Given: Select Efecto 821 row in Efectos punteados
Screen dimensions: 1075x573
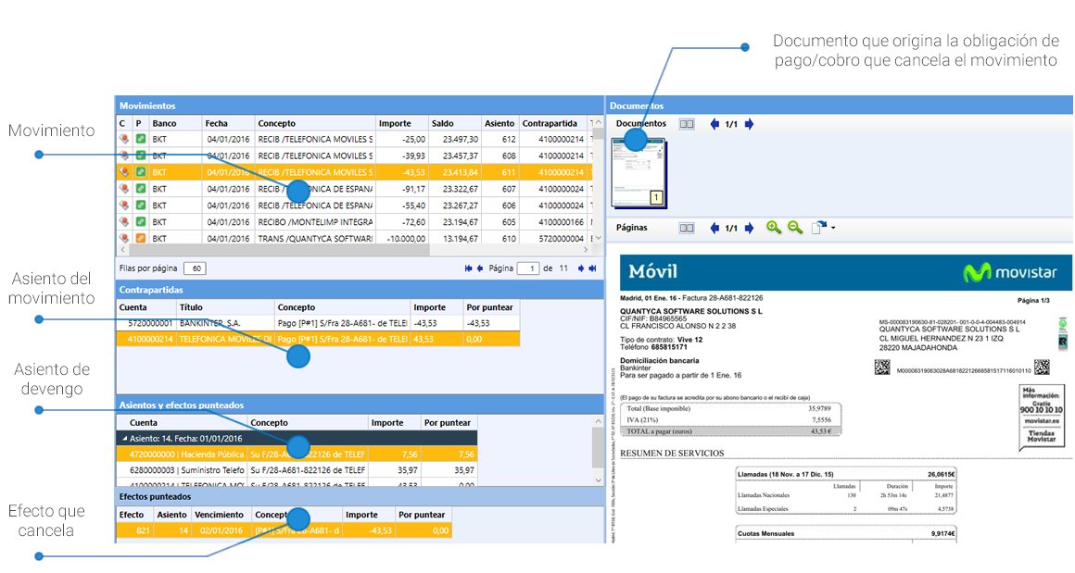Looking at the screenshot, I should pyautogui.click(x=284, y=530).
